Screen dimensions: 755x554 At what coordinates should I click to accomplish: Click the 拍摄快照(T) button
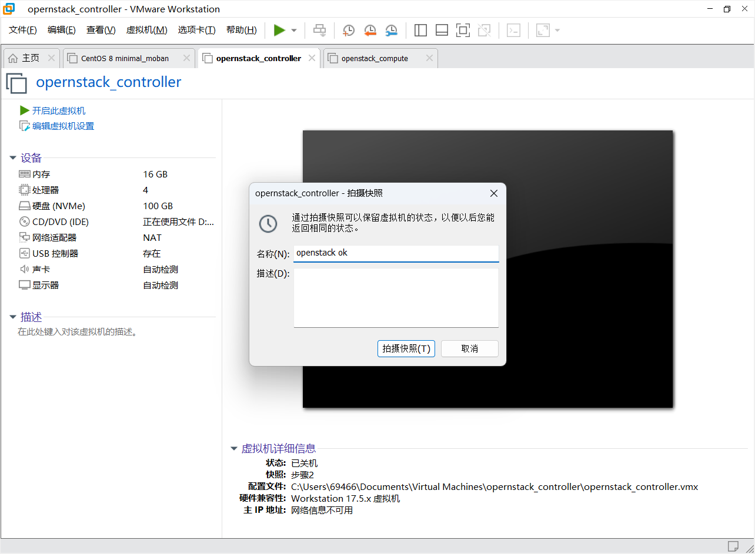[x=406, y=348]
